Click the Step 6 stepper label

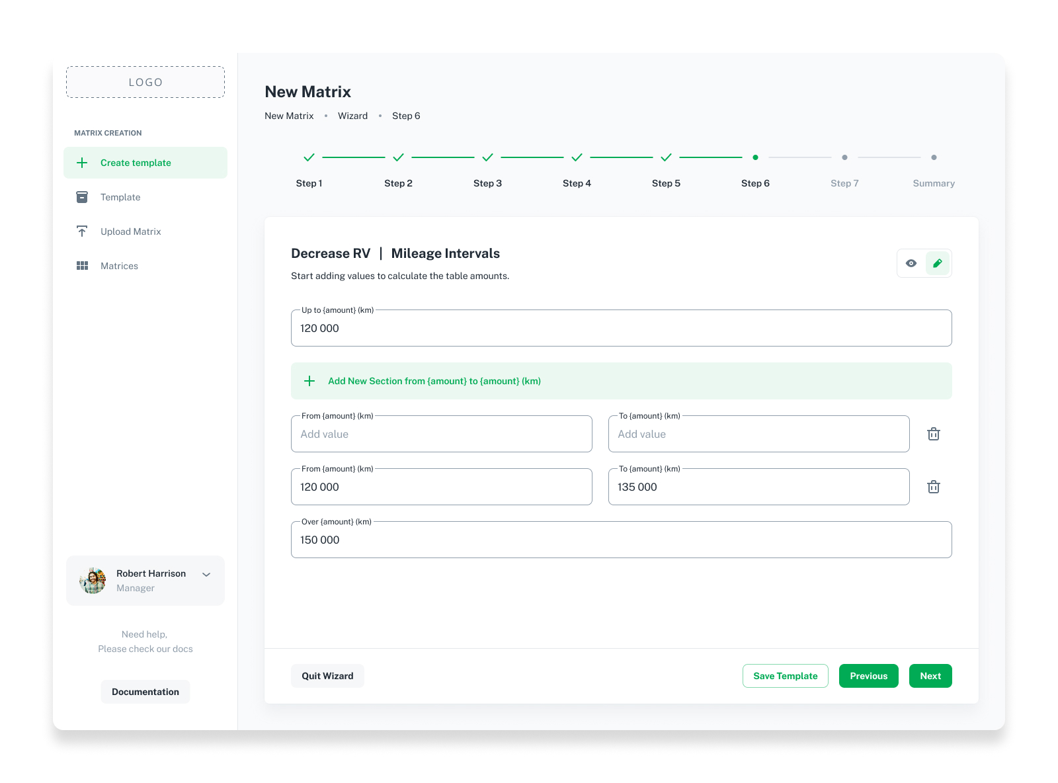[x=755, y=183]
